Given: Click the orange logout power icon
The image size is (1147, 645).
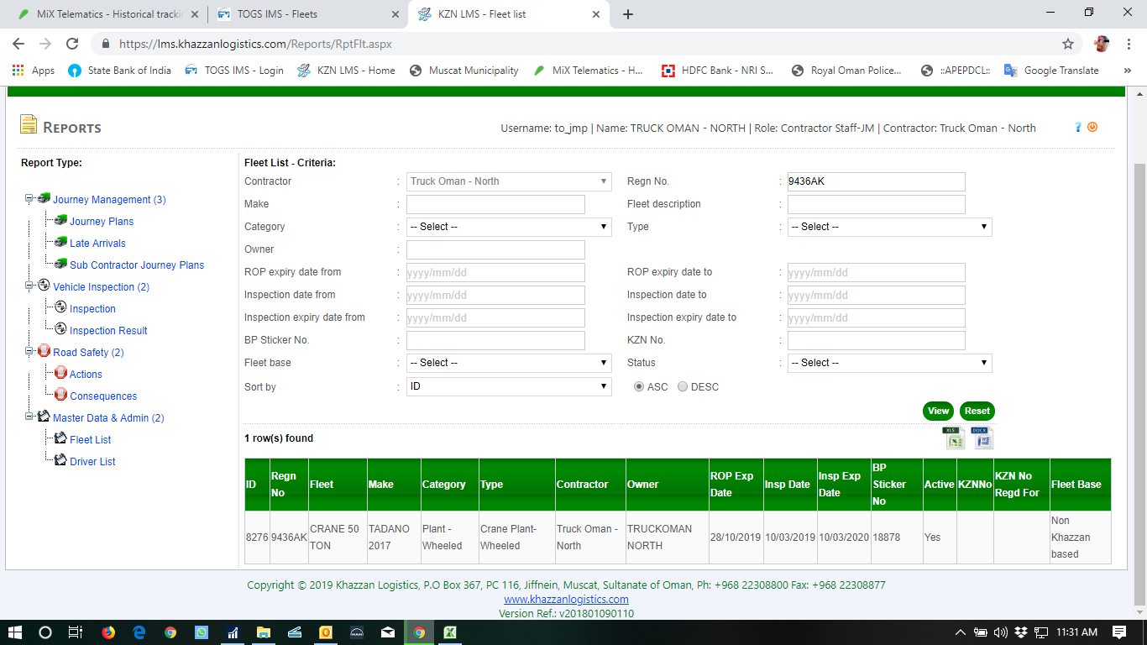Looking at the screenshot, I should click(x=1092, y=128).
